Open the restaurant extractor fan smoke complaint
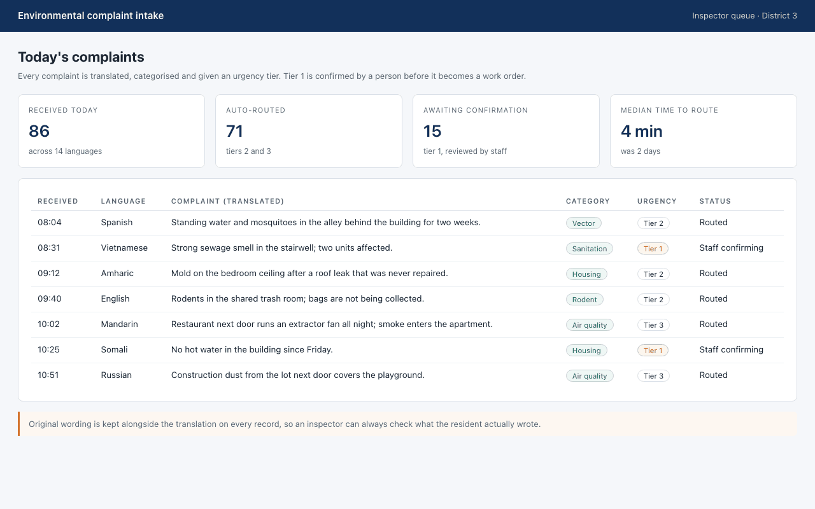 click(332, 324)
